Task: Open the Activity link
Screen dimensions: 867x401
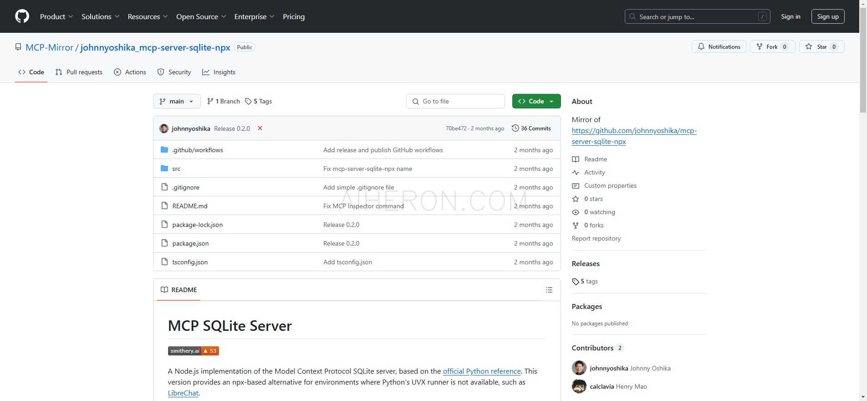Action: click(x=589, y=172)
